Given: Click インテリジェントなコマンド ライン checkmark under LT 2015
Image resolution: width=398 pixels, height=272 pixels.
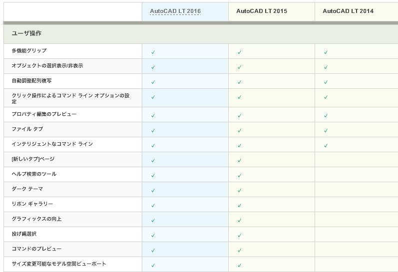Looking at the screenshot, I should (239, 146).
